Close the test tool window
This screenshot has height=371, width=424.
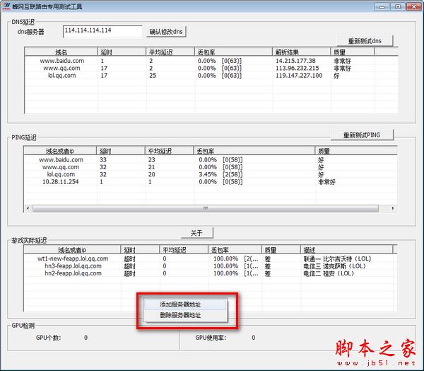pos(413,6)
